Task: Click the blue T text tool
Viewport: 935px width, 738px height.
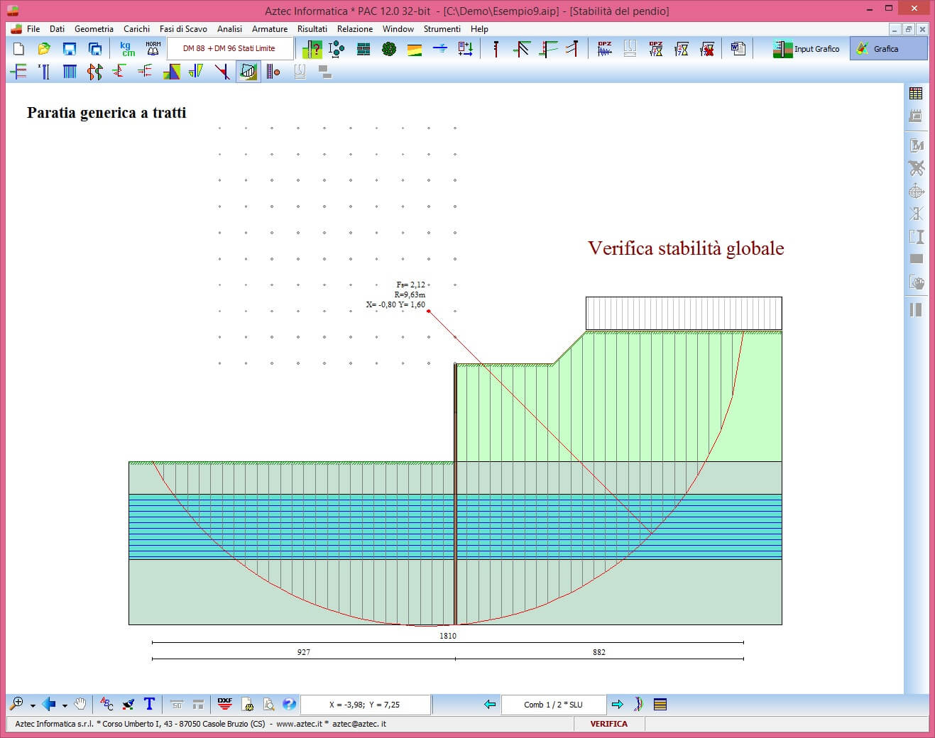Action: pyautogui.click(x=149, y=704)
